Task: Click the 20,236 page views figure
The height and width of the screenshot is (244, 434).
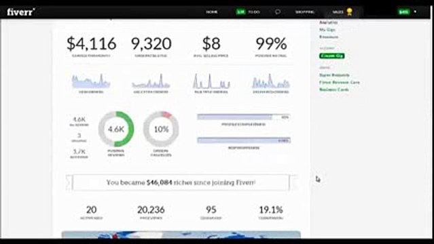Action: 151,209
